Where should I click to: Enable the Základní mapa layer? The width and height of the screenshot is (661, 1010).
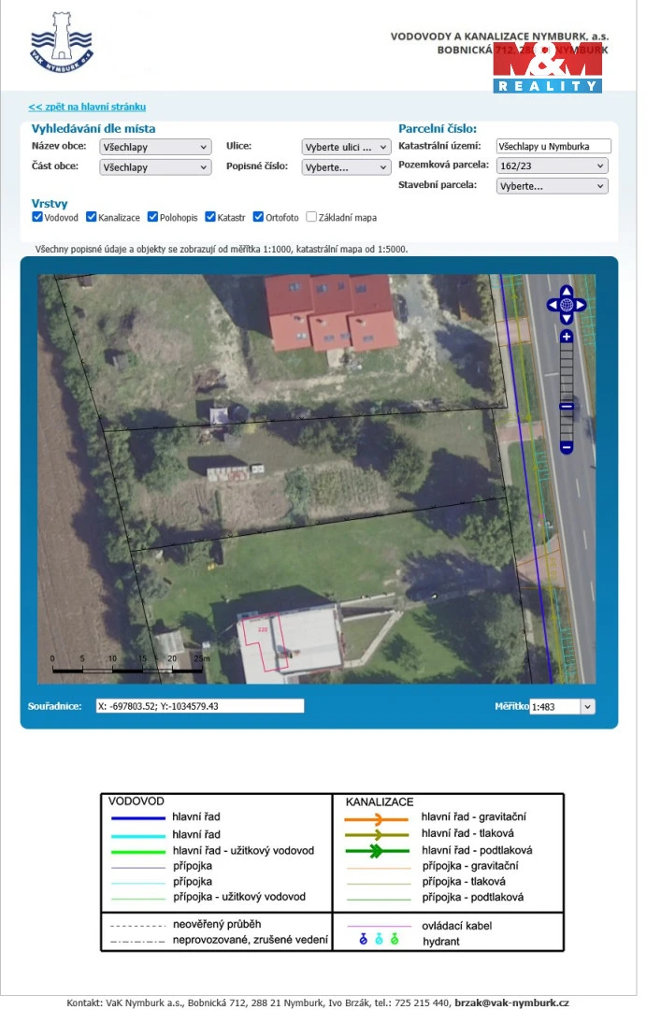pos(311,217)
